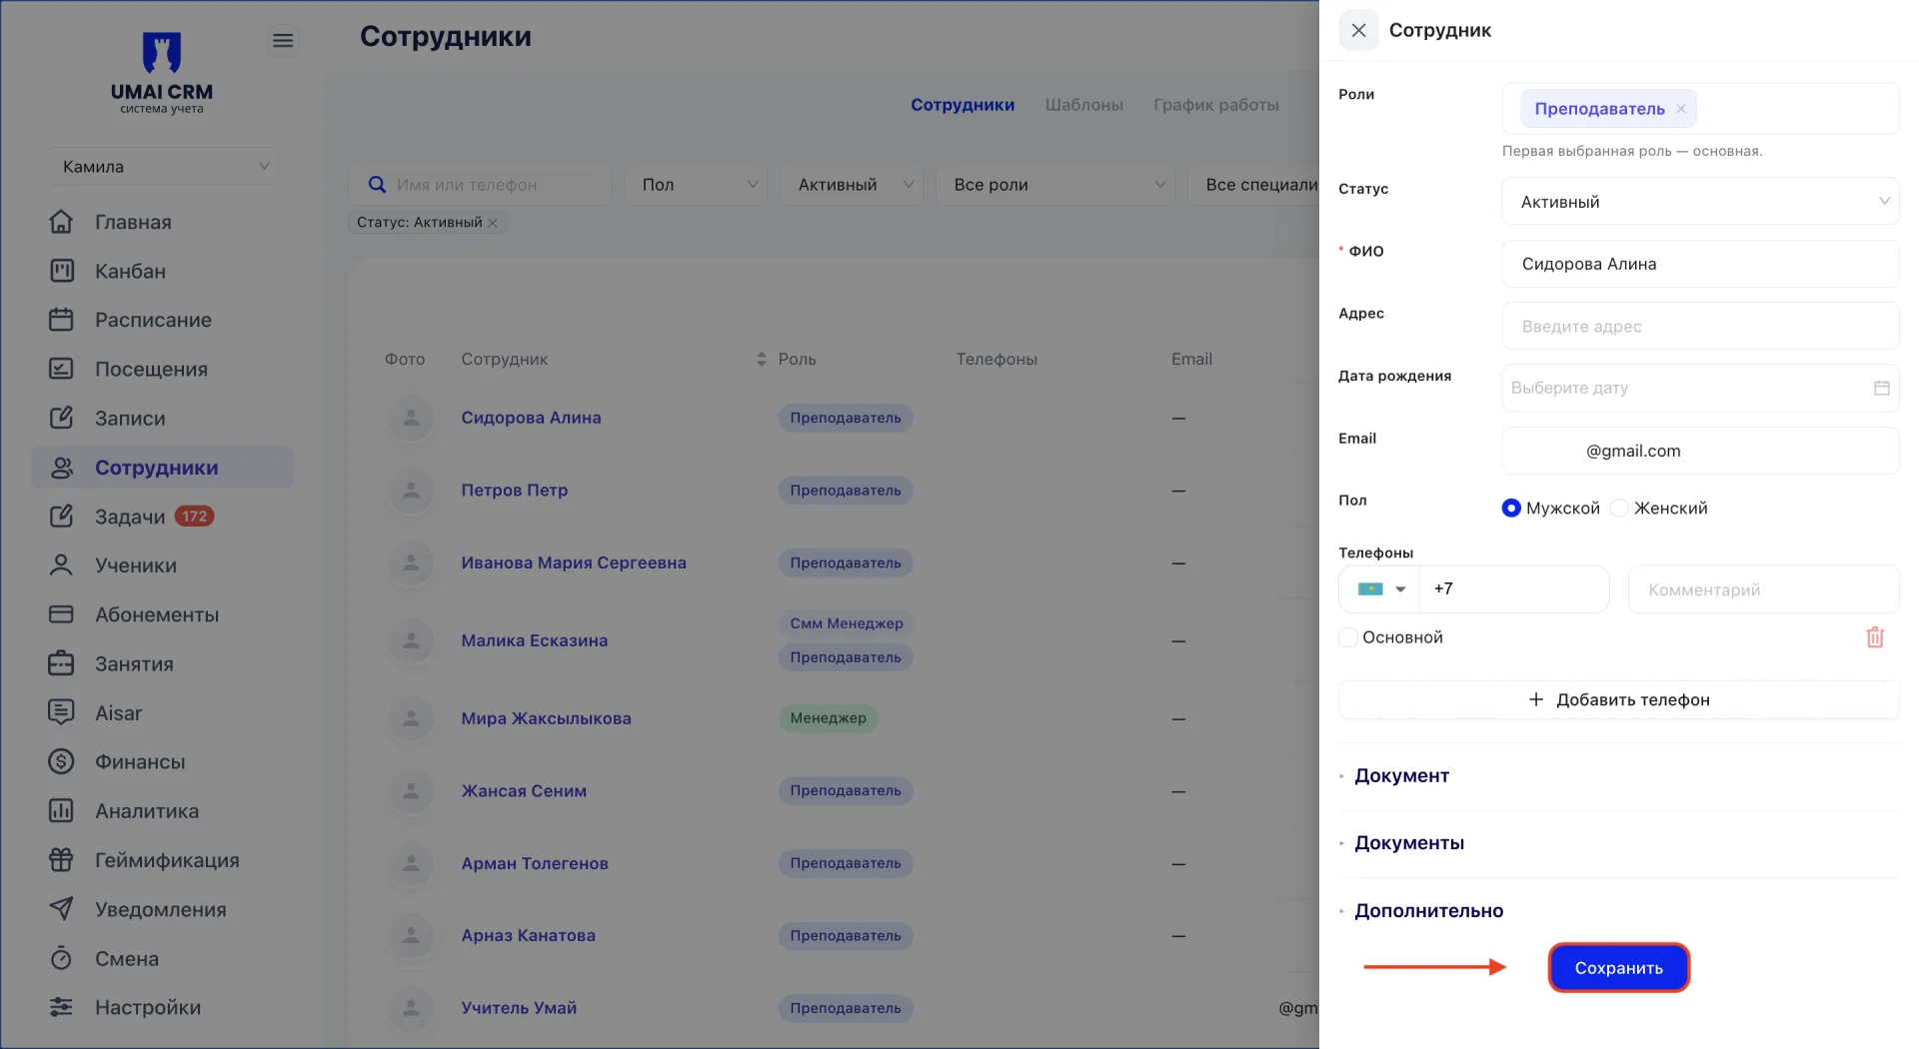
Task: Switch to the Сотрудники tab
Action: (962, 105)
